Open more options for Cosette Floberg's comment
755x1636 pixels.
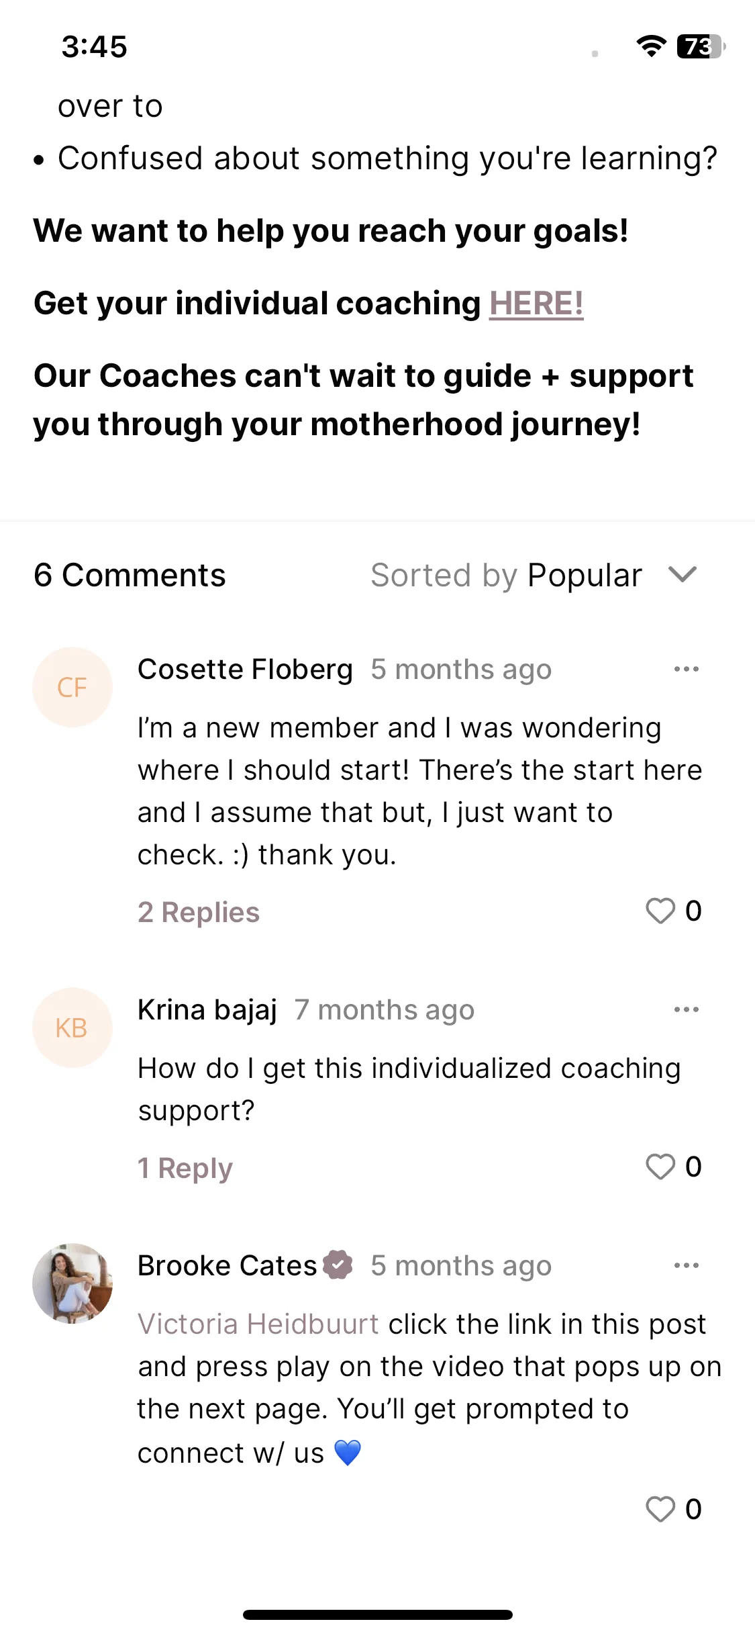click(x=687, y=669)
